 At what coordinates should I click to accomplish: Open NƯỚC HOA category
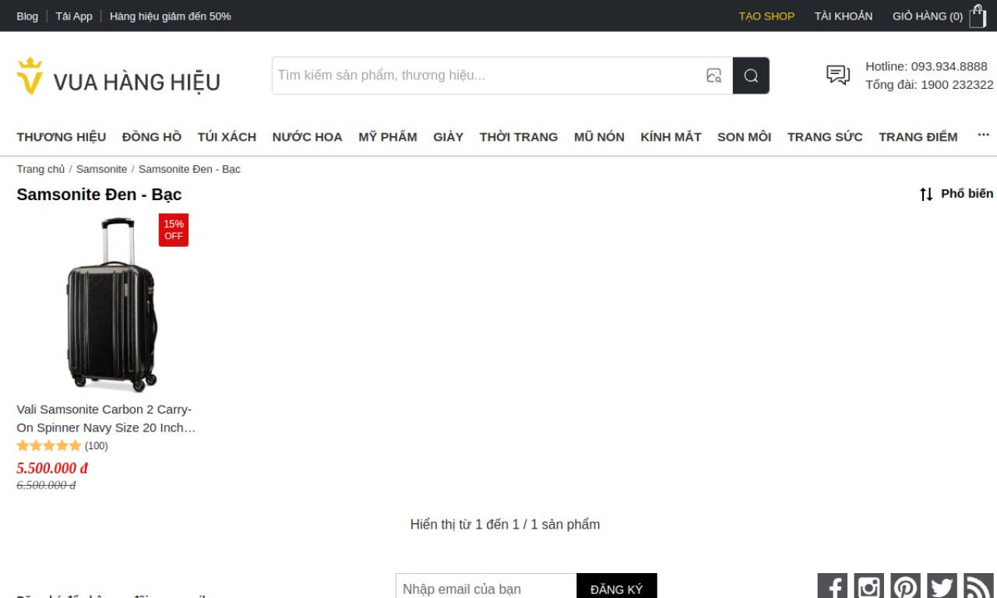coord(307,137)
